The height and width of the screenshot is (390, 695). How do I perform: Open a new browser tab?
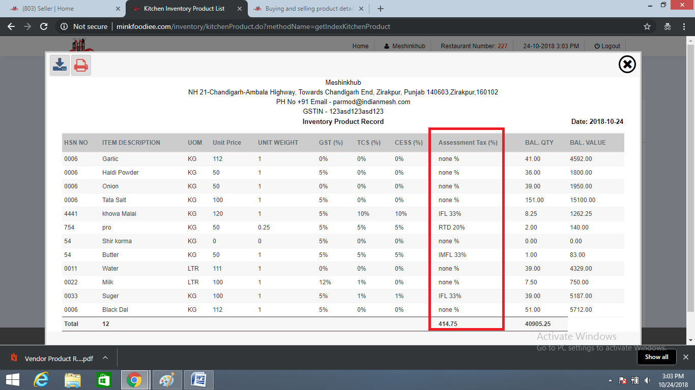pyautogui.click(x=381, y=9)
